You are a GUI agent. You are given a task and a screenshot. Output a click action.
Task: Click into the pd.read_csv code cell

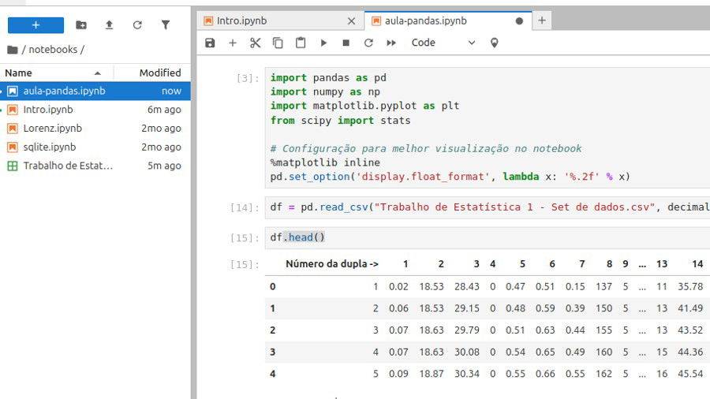[x=488, y=207]
